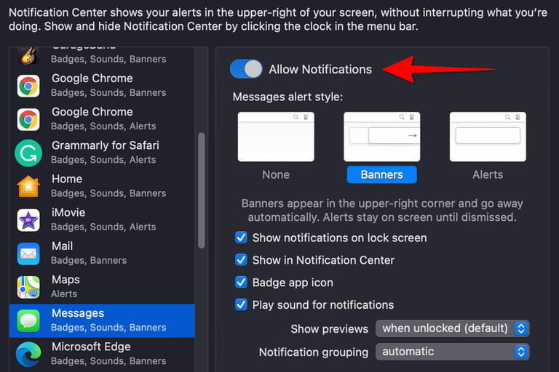Toggle the Allow Notifications switch
Viewport: 559px width, 372px height.
click(x=246, y=69)
